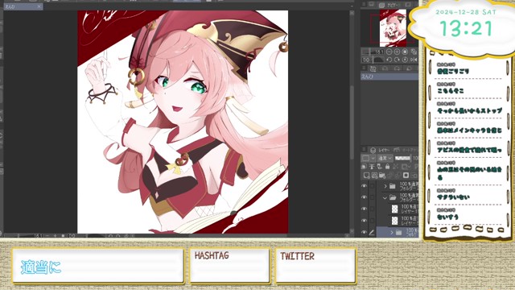Switch to the Layer panel tab
Screen dimensions: 515x290
(x=379, y=150)
